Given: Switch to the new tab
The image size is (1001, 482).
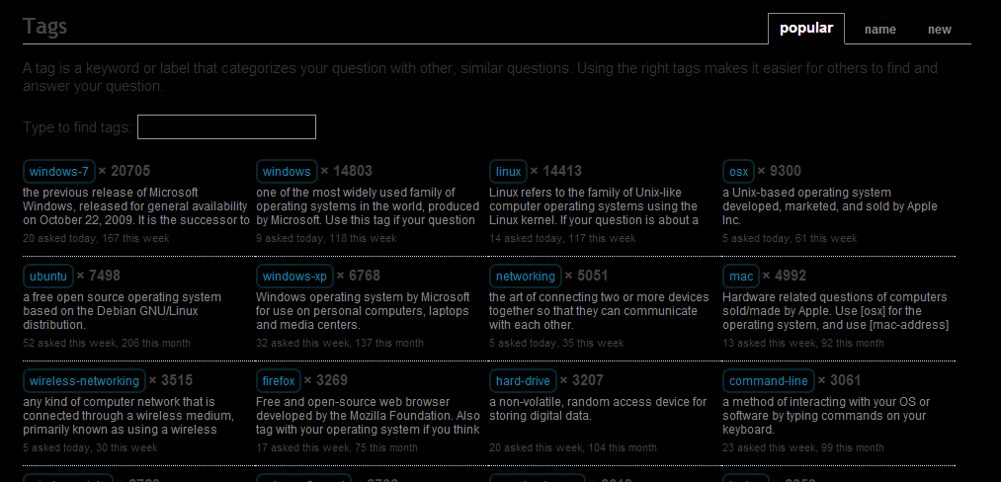Looking at the screenshot, I should click(x=939, y=30).
